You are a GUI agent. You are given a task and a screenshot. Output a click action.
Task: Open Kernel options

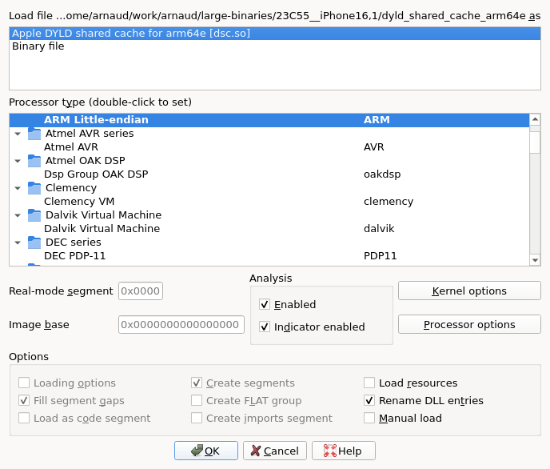click(469, 291)
